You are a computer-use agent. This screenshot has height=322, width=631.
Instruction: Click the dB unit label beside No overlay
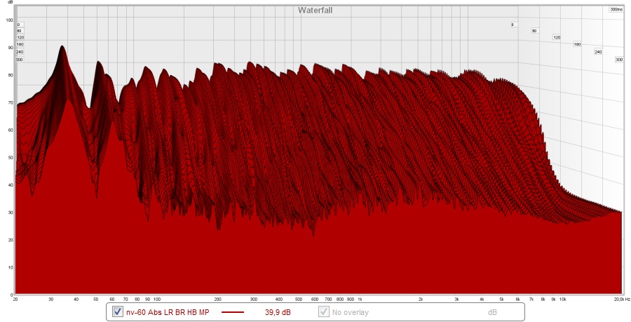click(493, 312)
